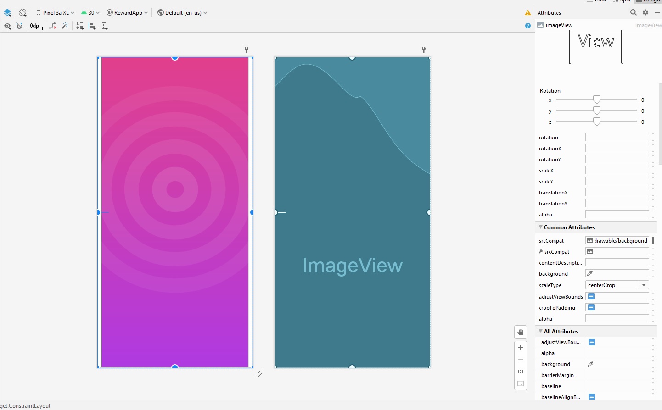Open the RewardApp theme selector
Image resolution: width=662 pixels, height=410 pixels.
coord(127,13)
